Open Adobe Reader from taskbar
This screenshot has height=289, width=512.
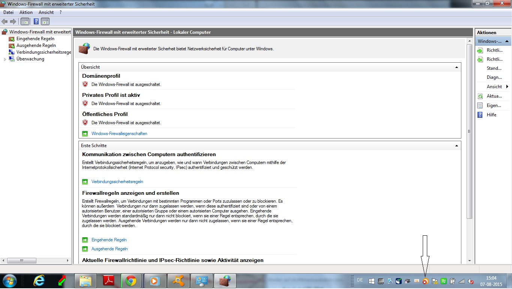coord(108,281)
